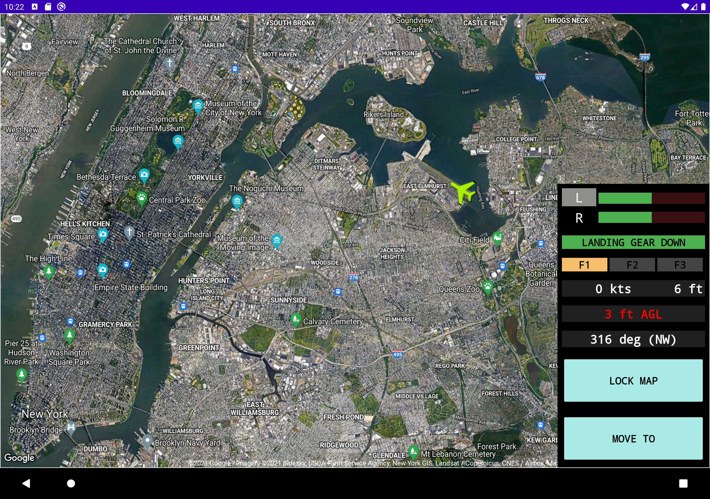Tap the transit station icon near Harlem

point(235,69)
